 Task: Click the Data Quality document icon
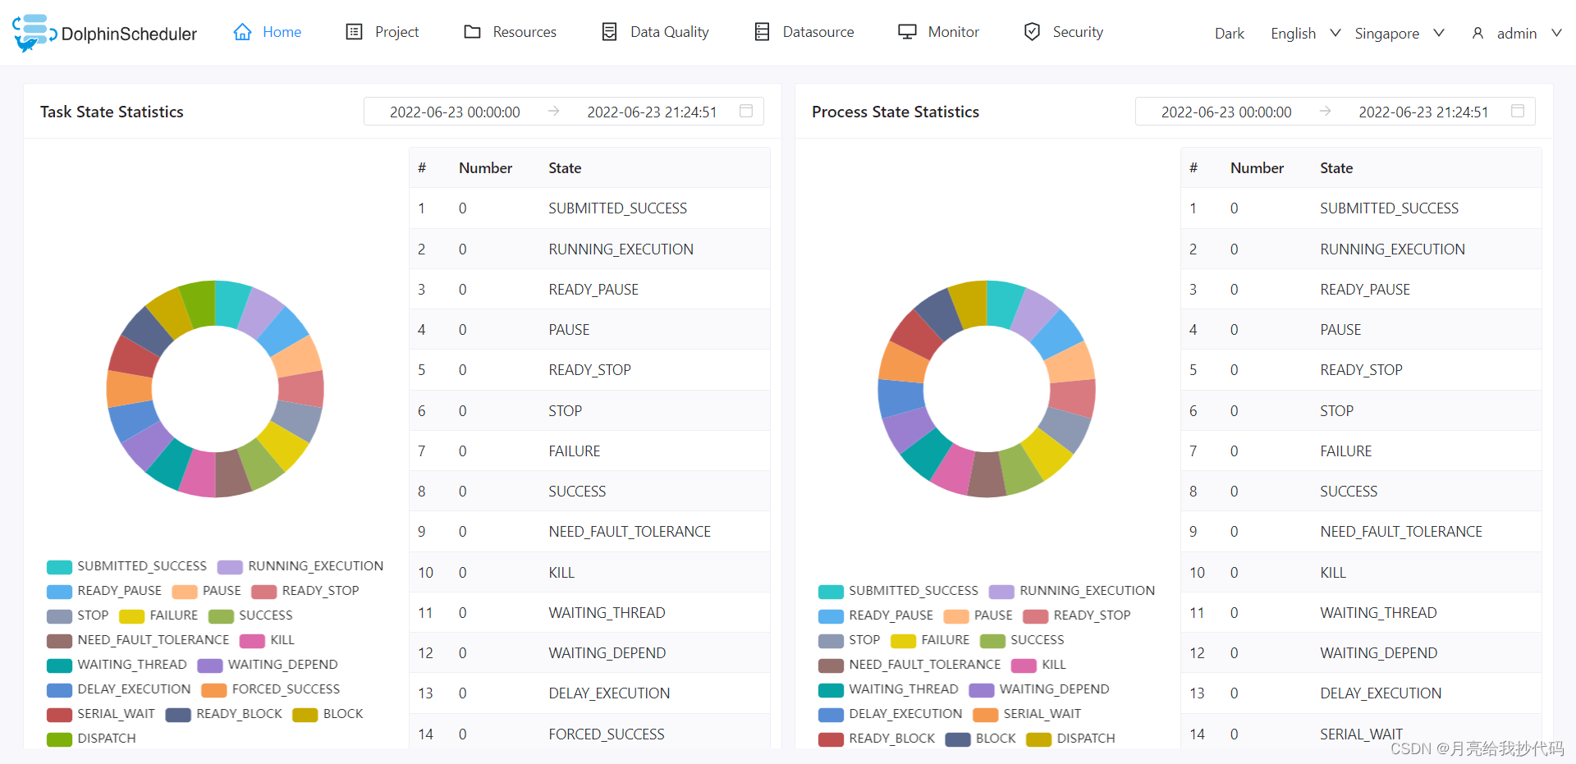point(609,32)
